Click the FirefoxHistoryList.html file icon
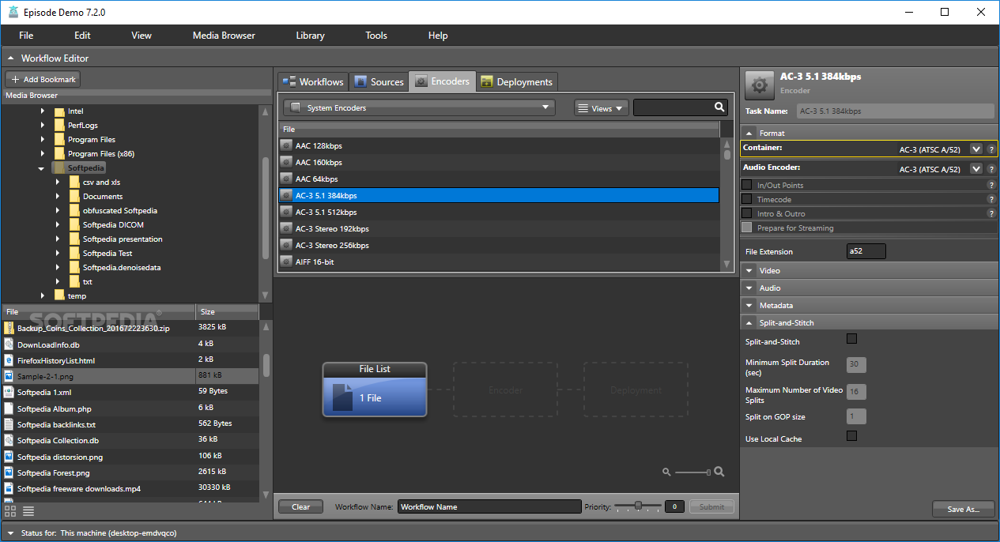 9,360
